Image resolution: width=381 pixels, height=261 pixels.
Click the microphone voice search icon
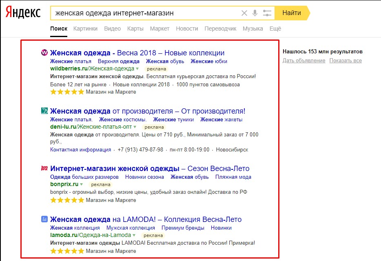(x=255, y=13)
